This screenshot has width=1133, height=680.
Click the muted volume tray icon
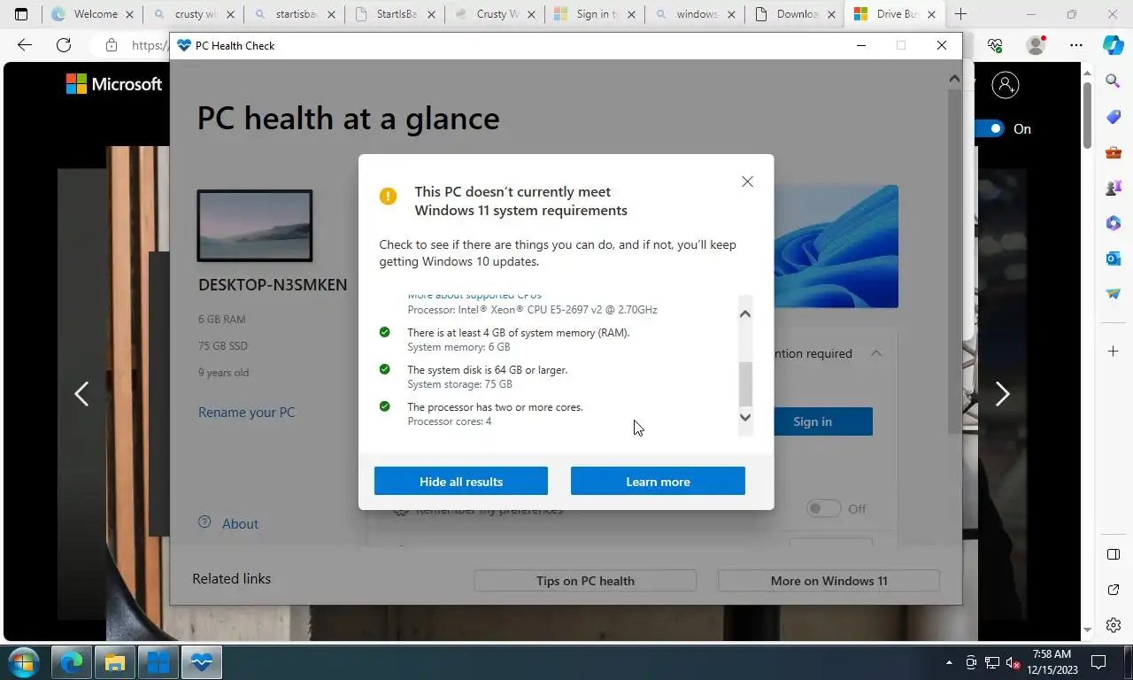pyautogui.click(x=1013, y=662)
